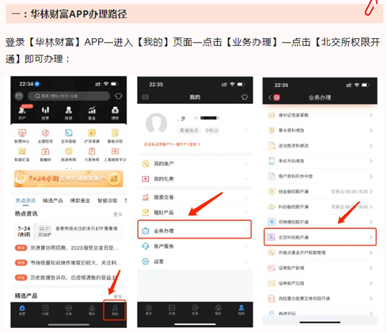
Task: Tap 我的 profile tab on first phone's bottom bar
Action: coord(115,310)
